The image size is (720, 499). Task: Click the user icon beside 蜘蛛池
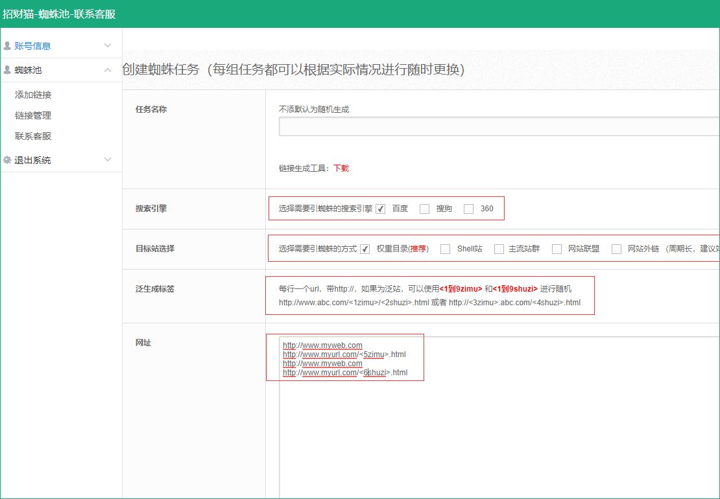click(x=7, y=70)
